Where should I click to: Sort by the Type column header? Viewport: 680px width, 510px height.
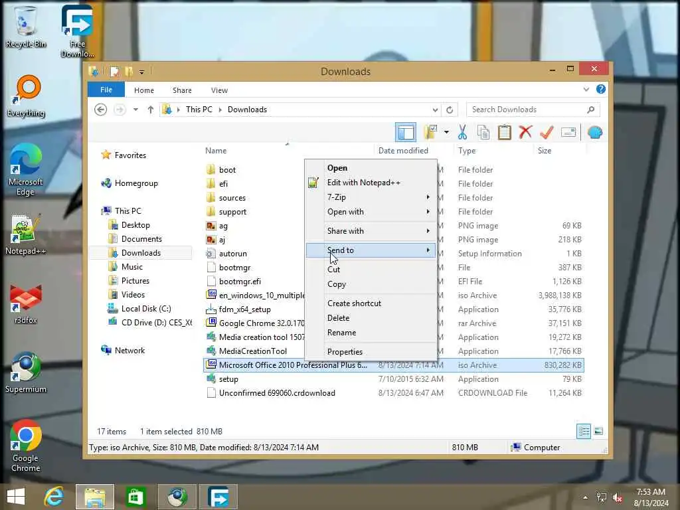click(467, 151)
